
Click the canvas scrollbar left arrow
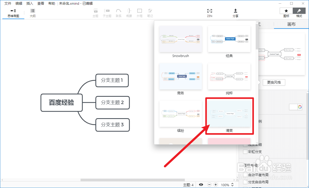tap(2, 180)
